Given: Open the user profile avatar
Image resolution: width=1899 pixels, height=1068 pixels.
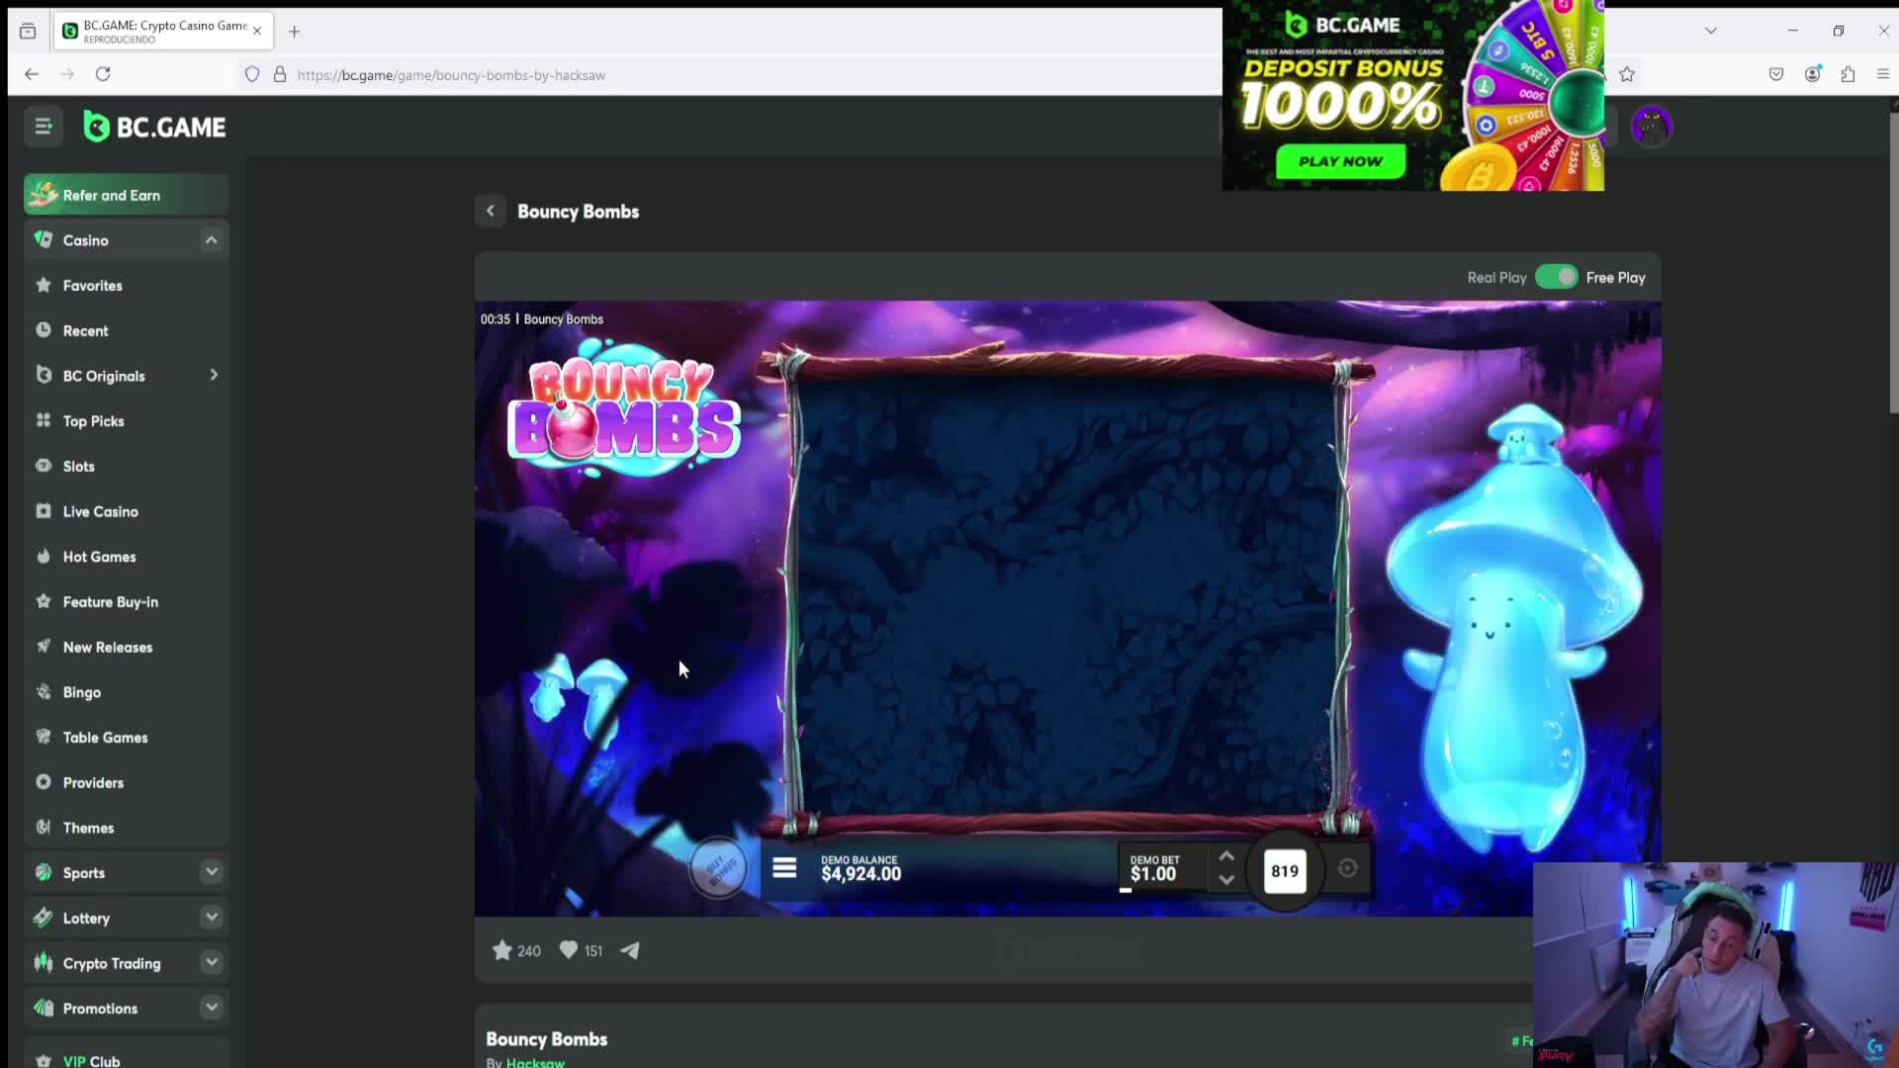Looking at the screenshot, I should pos(1651,127).
